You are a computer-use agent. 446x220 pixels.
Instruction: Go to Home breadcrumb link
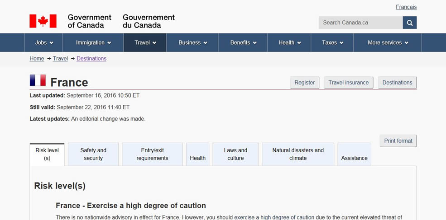(x=37, y=58)
